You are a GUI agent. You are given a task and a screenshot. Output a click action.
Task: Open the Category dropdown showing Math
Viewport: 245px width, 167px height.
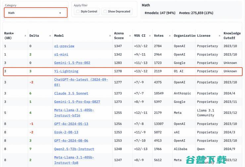pyautogui.click(x=36, y=13)
